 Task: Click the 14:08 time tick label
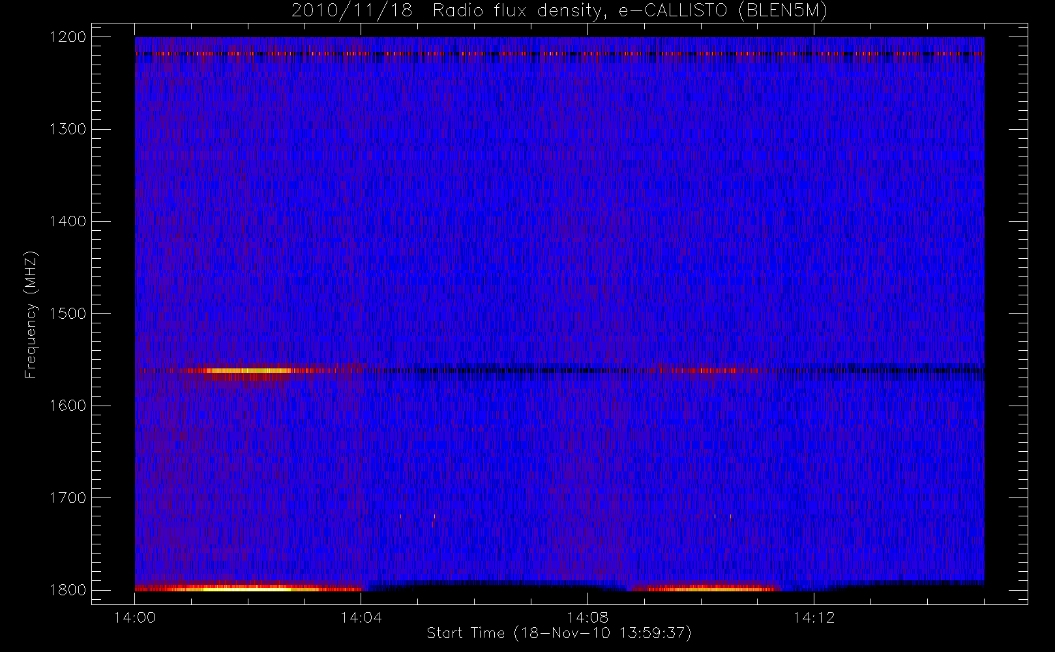[587, 617]
